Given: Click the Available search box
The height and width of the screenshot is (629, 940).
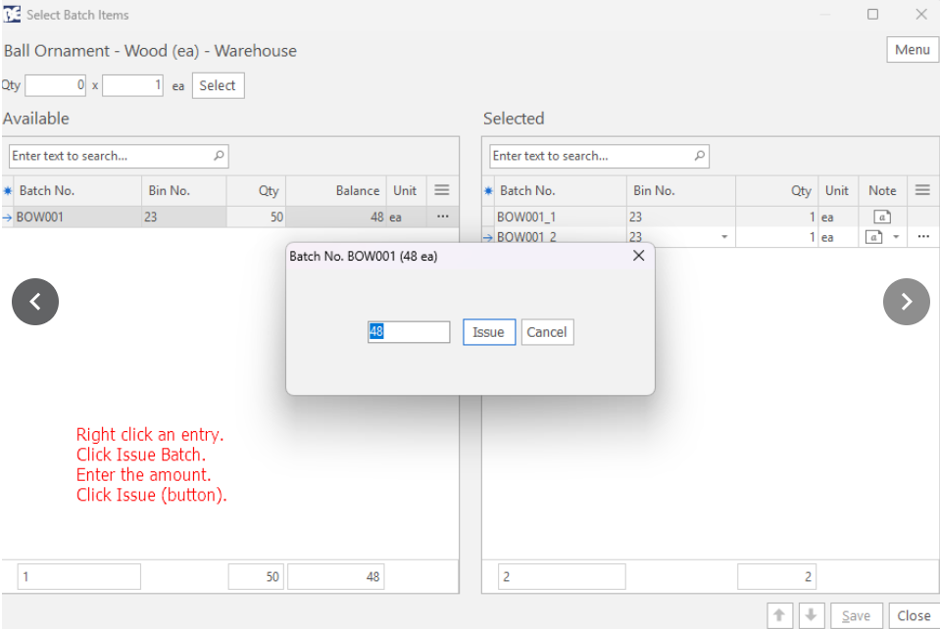Looking at the screenshot, I should pos(119,156).
